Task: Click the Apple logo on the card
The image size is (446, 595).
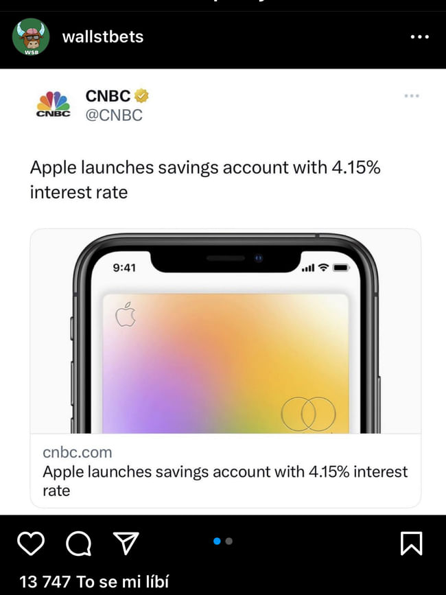Action: [125, 315]
